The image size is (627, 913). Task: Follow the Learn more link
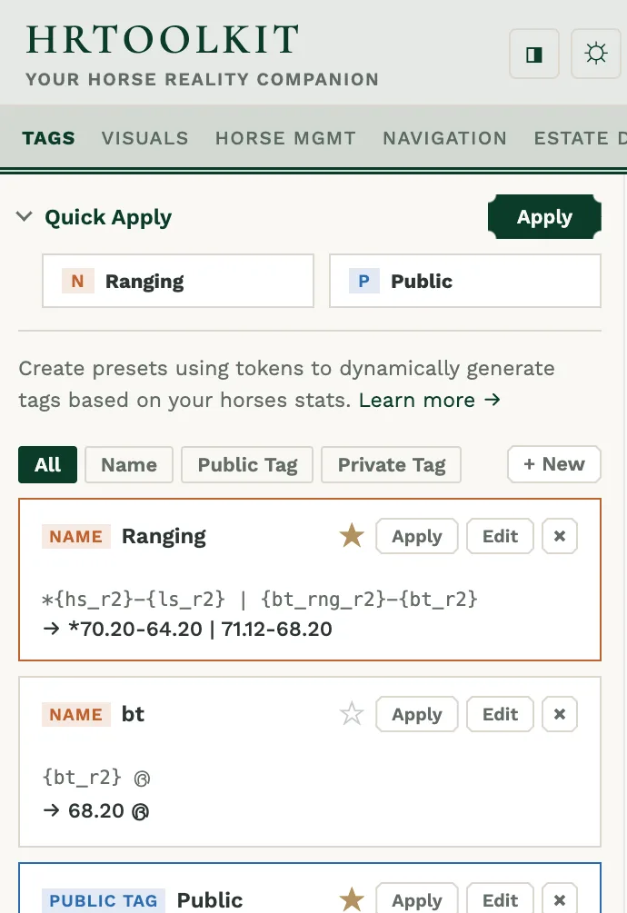pos(430,400)
